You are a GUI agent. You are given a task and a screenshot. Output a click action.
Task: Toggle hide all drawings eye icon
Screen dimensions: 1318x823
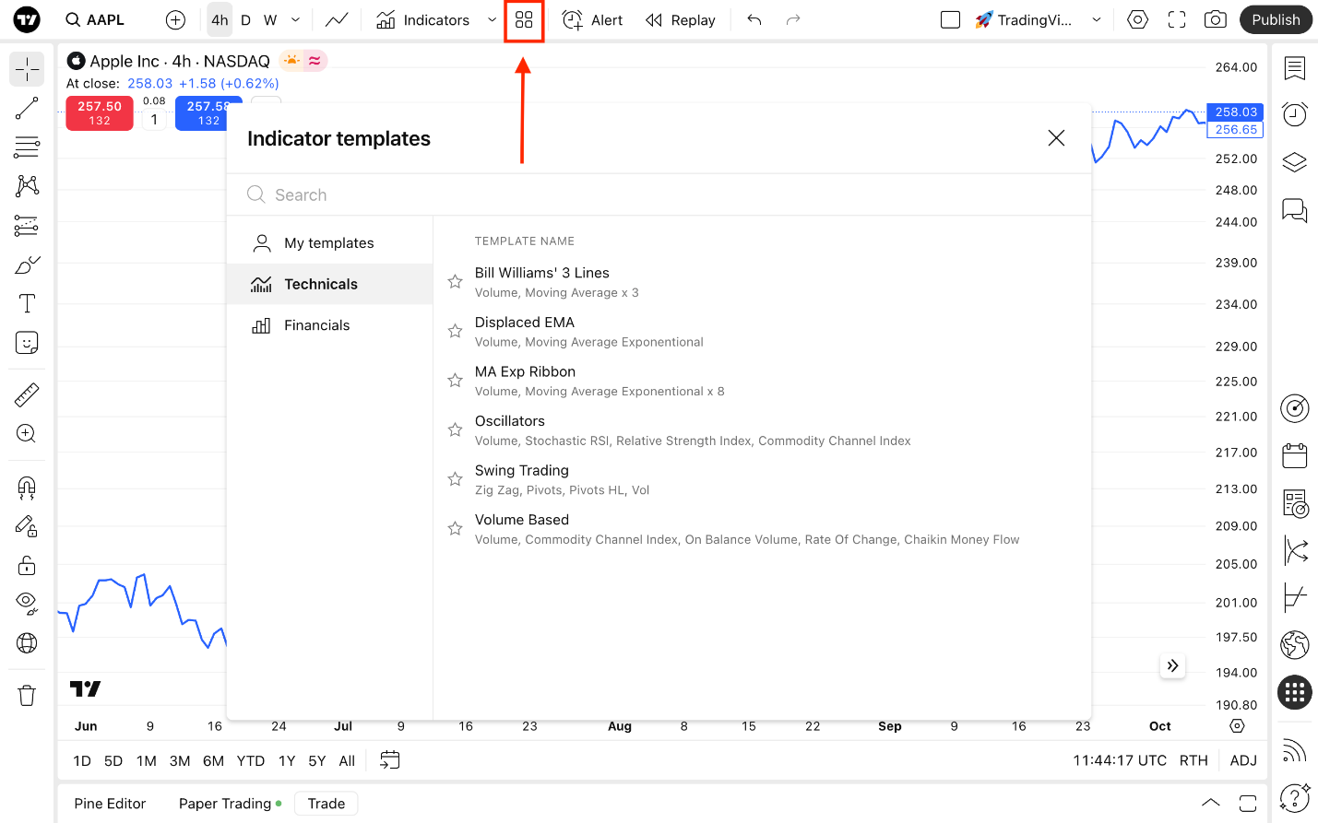(x=27, y=604)
